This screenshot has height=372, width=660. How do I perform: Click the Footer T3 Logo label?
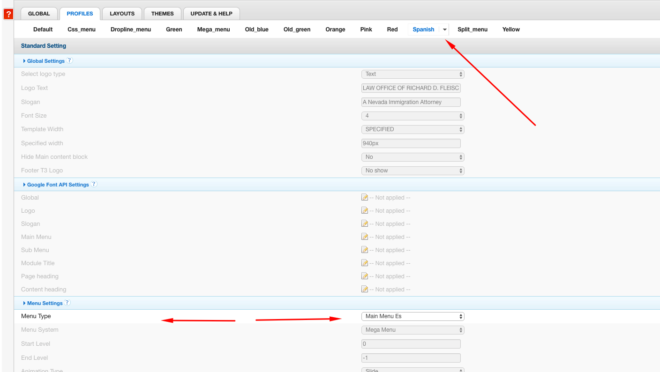[x=42, y=171]
